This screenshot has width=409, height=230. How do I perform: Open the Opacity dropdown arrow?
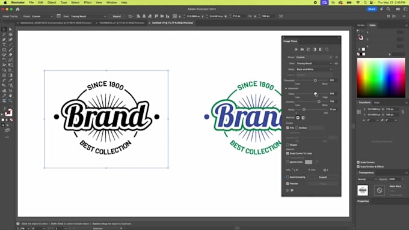[x=402, y=179]
